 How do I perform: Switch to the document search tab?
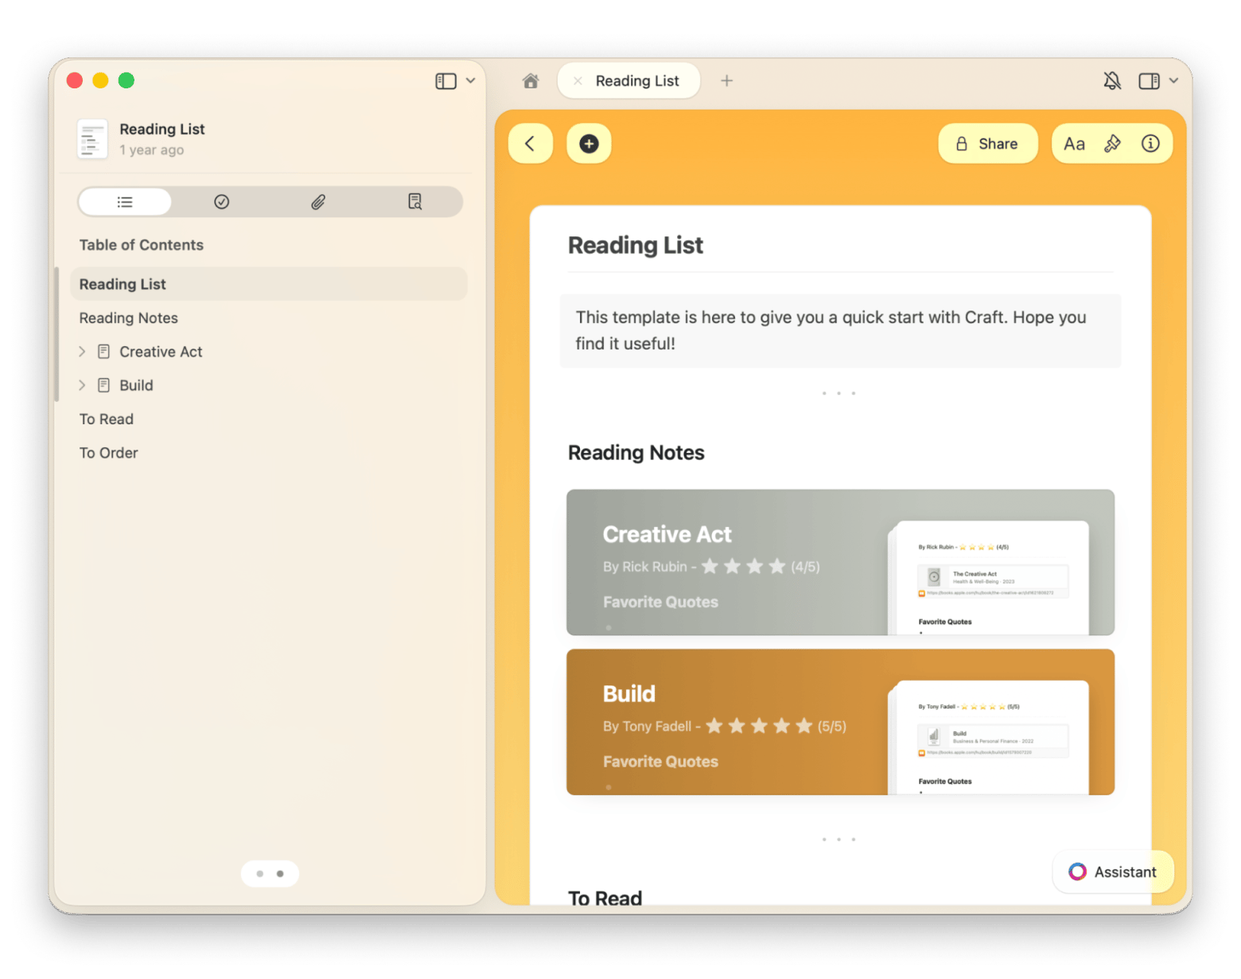[x=414, y=202]
